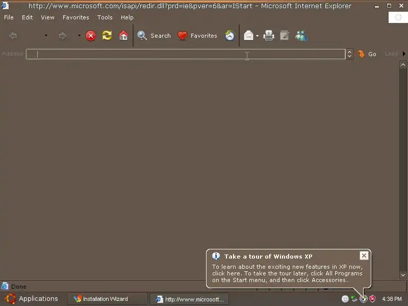The width and height of the screenshot is (408, 306).
Task: Click the vertical scrollbar down arrow
Action: click(403, 275)
